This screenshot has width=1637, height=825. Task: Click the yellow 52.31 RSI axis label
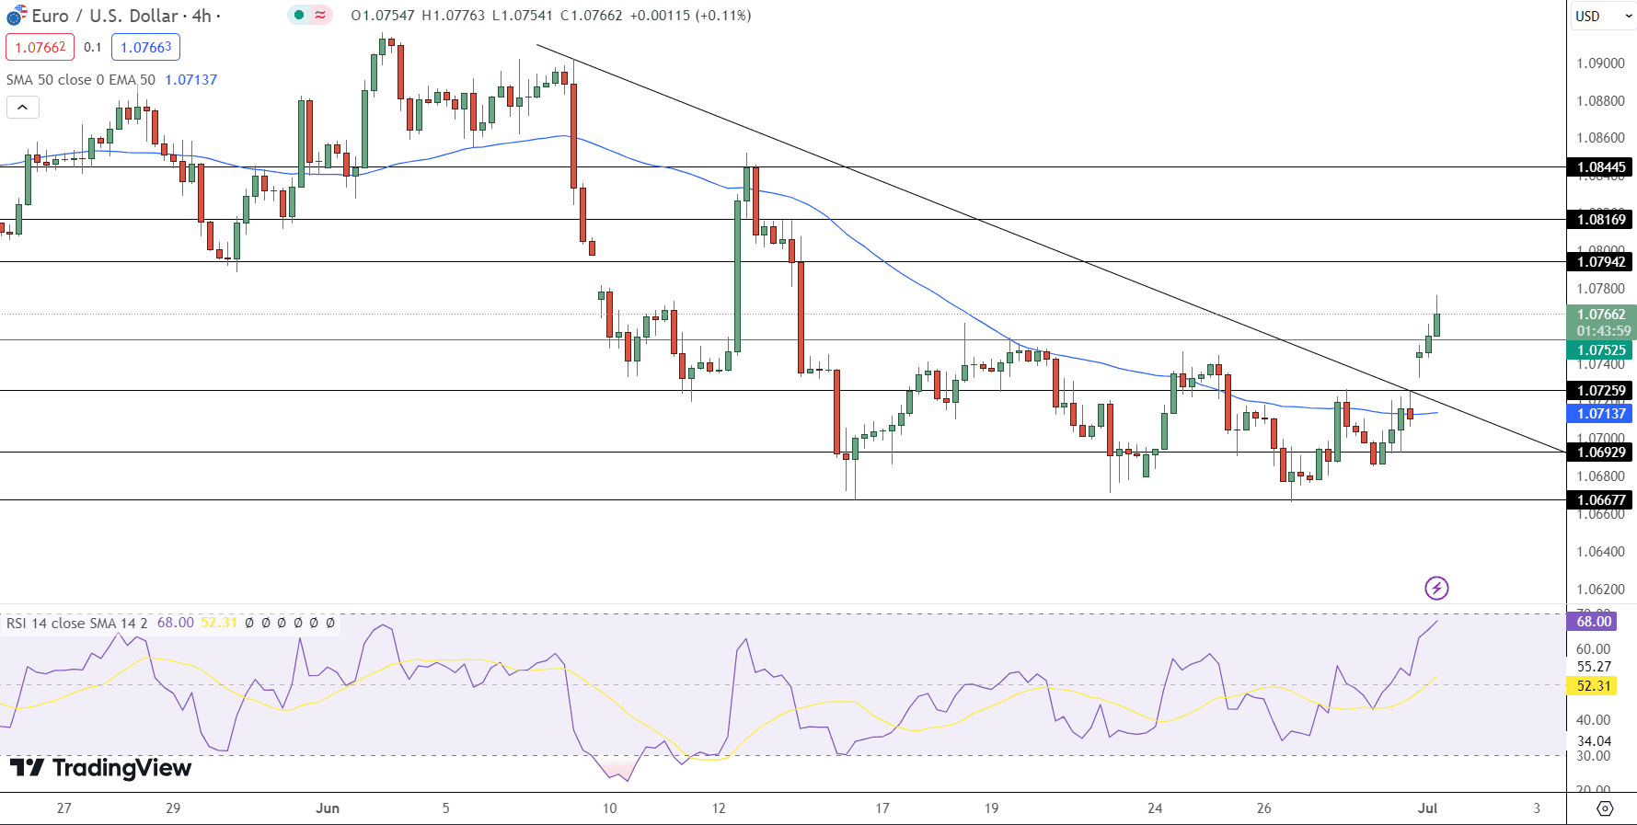pyautogui.click(x=1594, y=686)
